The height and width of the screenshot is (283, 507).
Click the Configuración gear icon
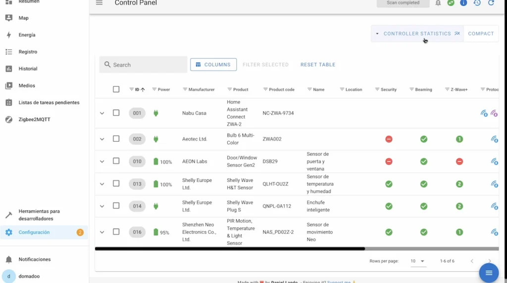point(9,232)
